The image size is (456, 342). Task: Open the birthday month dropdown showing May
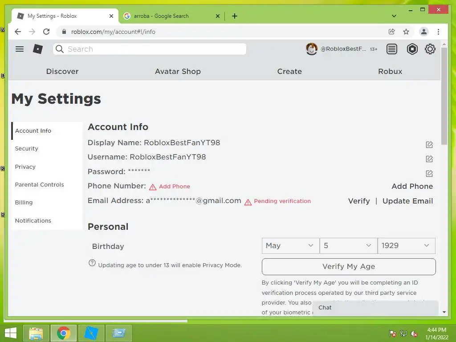[x=290, y=245]
